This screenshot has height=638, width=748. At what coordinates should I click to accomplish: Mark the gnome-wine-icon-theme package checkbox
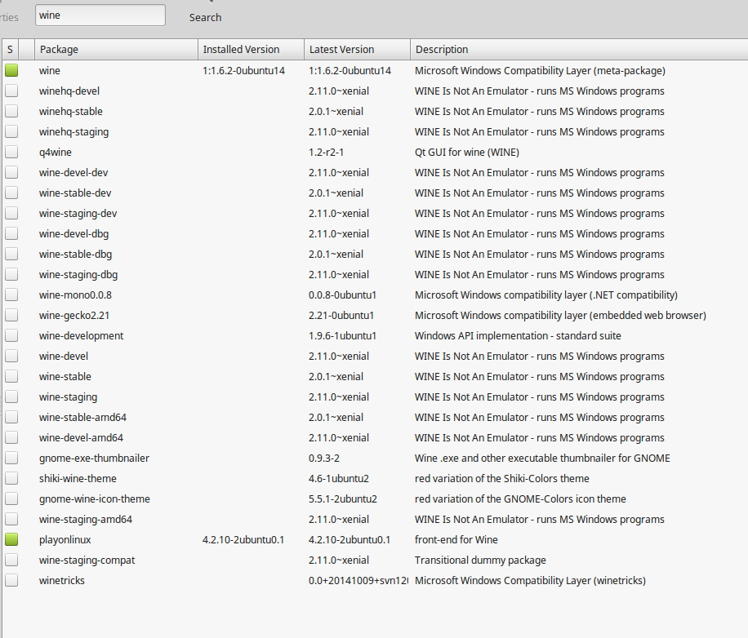pos(11,498)
